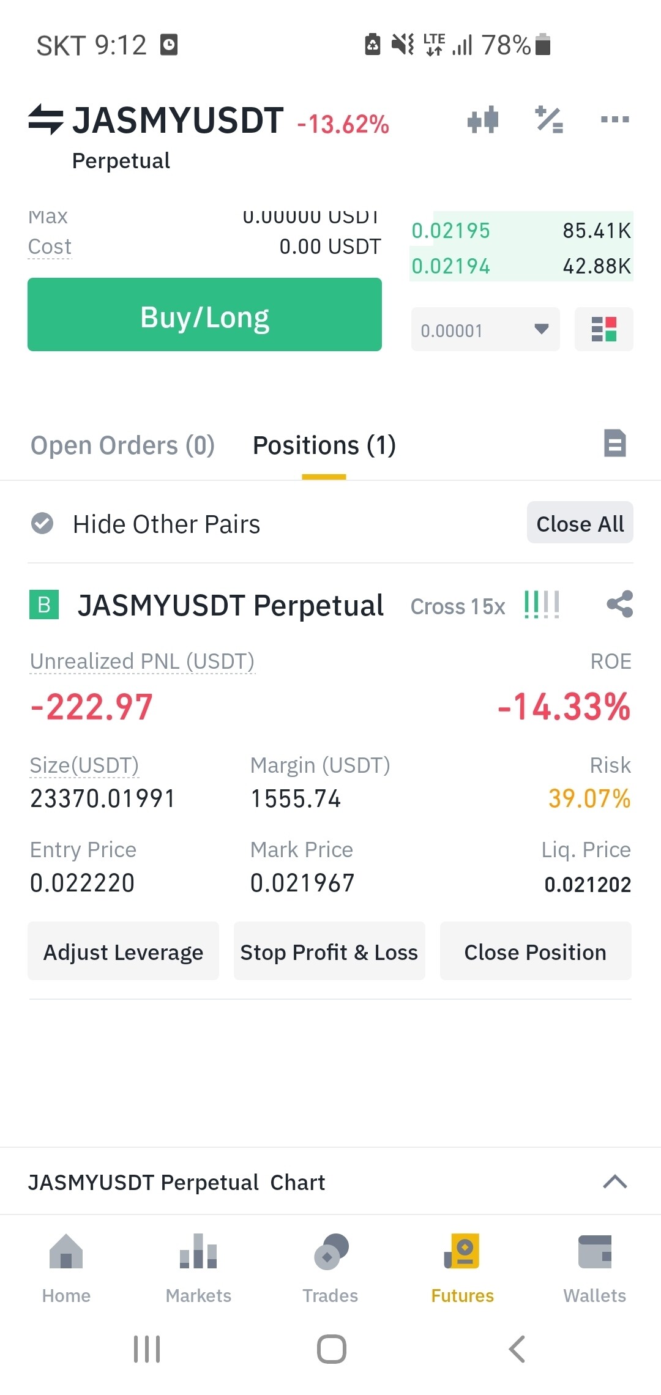Tap Adjust Leverage for the position
Screen dimensions: 661x1395
[123, 952]
